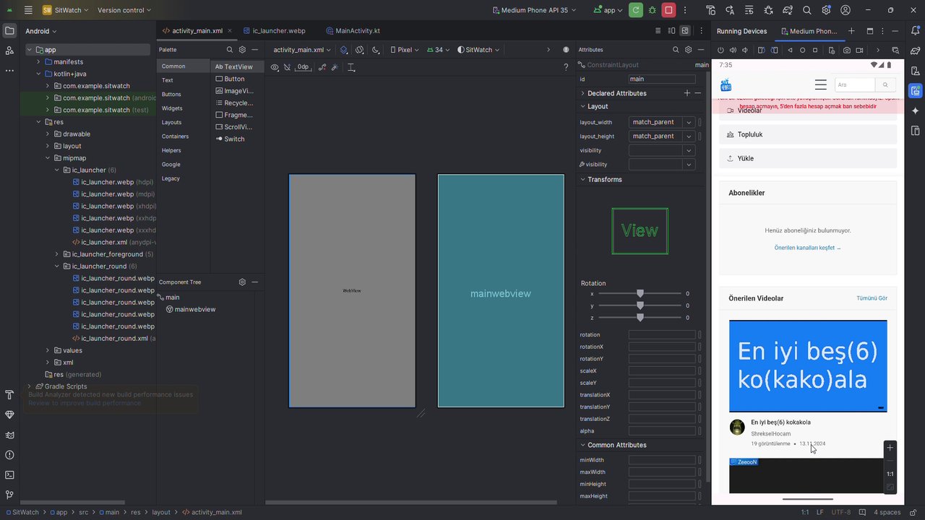925x520 pixels.
Task: Click the emulator power button icon
Action: click(x=720, y=51)
